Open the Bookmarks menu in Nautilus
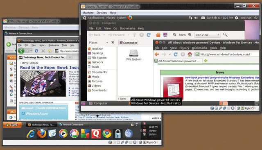Viewport: 262px width, 150px height. pyautogui.click(x=127, y=28)
